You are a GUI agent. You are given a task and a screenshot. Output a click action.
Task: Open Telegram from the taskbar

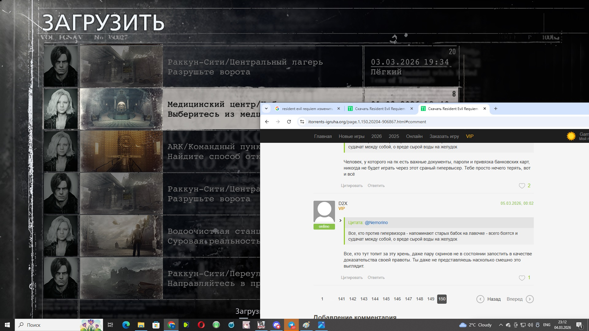(x=291, y=325)
